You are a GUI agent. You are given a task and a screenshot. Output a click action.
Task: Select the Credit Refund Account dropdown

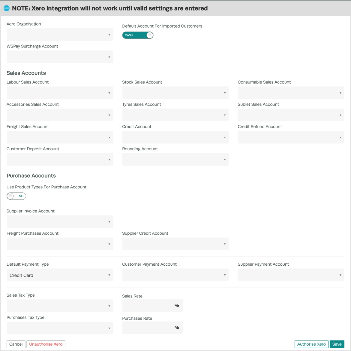(291, 137)
